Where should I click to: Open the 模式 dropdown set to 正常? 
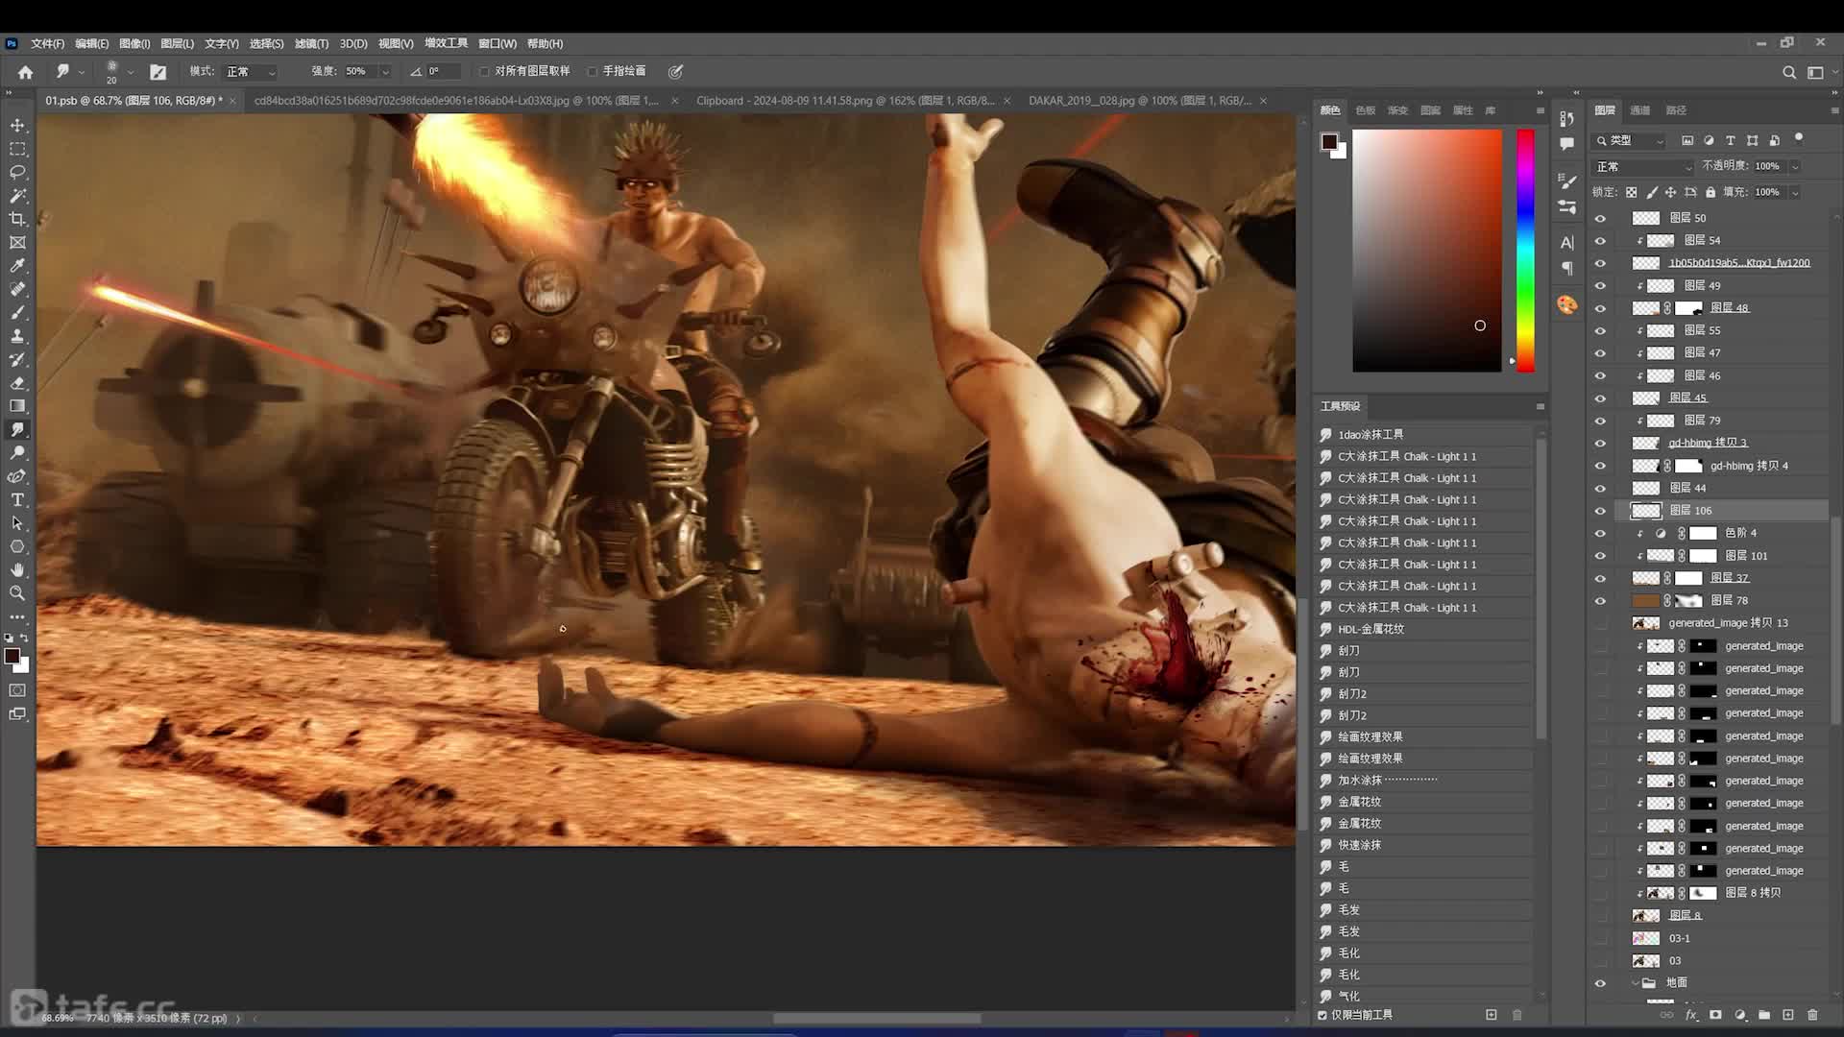251,72
